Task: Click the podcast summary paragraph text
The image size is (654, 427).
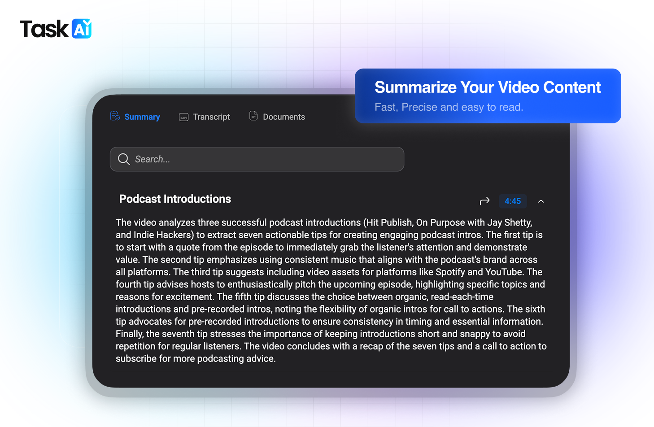Action: click(331, 291)
